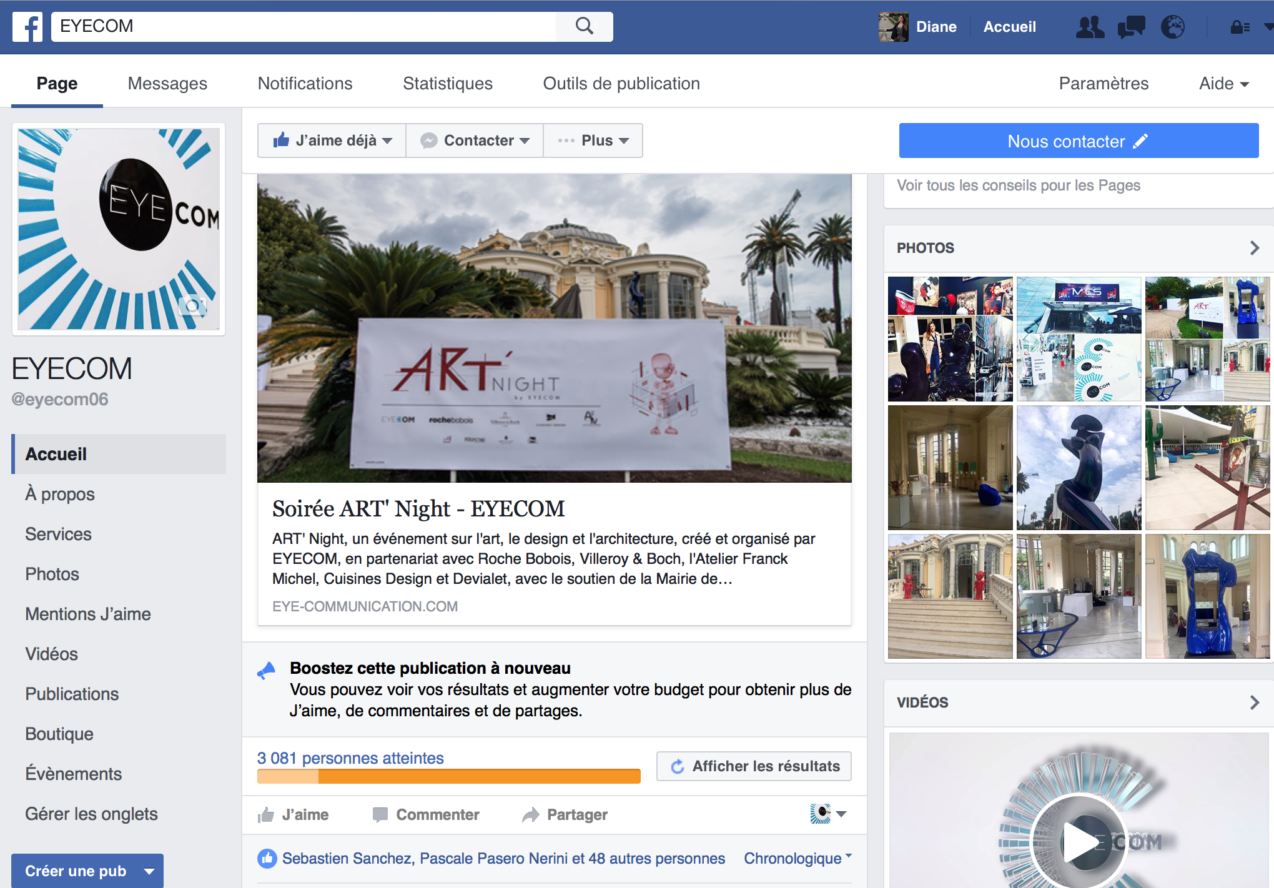Click the @eyecom06 username
This screenshot has height=888, width=1274.
point(60,399)
